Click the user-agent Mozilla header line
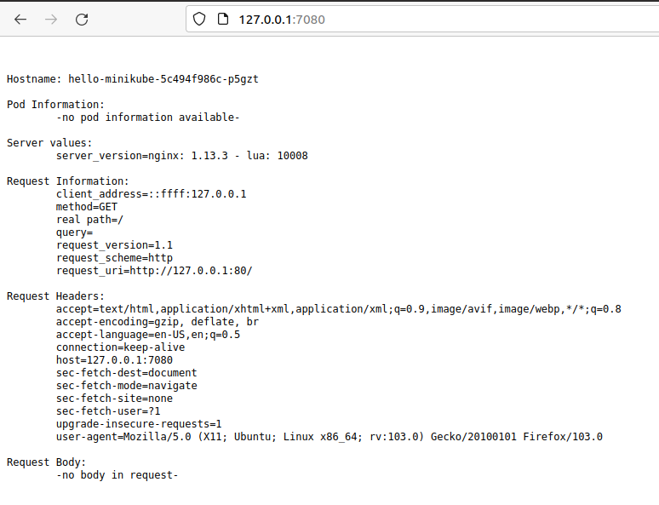This screenshot has height=505, width=659. [329, 437]
